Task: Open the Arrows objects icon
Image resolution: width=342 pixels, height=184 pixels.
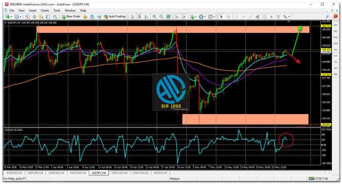Action: tap(285, 17)
